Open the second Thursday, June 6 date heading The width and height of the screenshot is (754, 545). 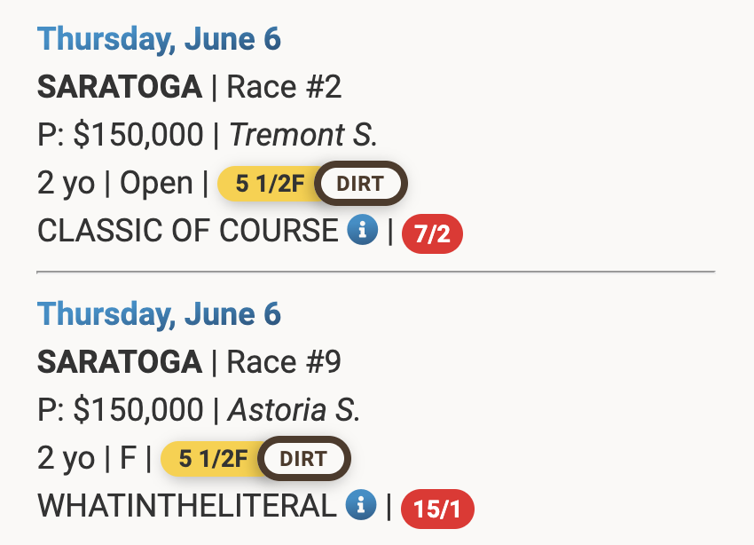pyautogui.click(x=159, y=314)
